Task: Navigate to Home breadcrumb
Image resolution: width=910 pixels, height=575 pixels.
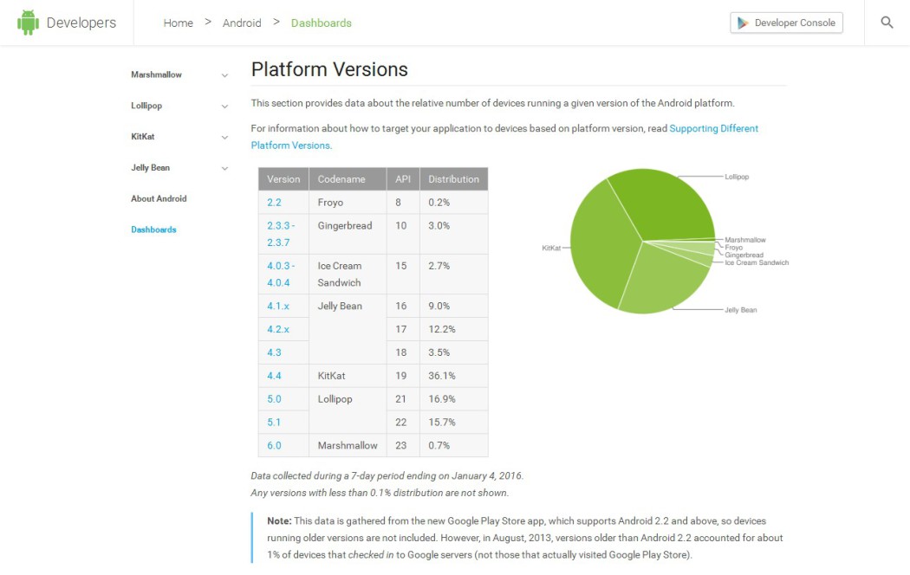Action: coord(179,23)
